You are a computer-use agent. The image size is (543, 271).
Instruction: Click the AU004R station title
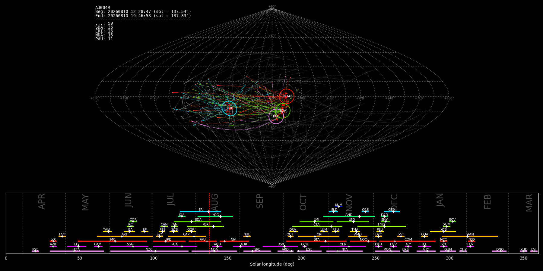pyautogui.click(x=103, y=8)
